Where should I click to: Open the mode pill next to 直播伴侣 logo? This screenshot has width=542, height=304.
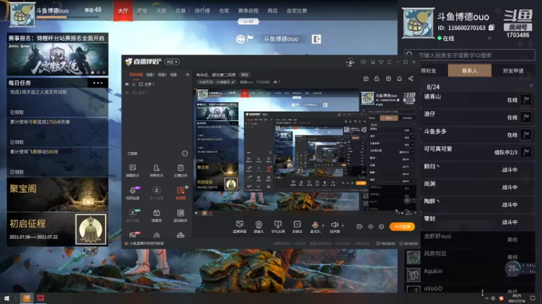click(172, 61)
